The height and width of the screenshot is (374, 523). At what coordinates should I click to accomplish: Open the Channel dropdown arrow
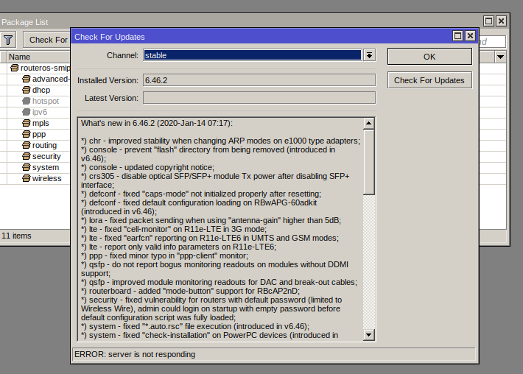(x=369, y=55)
